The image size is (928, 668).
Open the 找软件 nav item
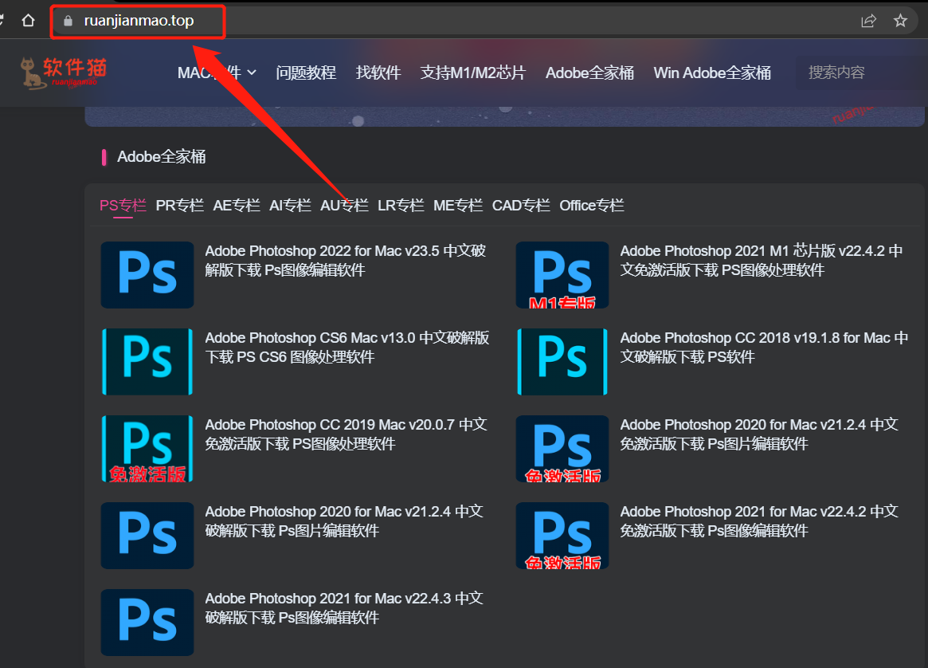[378, 73]
